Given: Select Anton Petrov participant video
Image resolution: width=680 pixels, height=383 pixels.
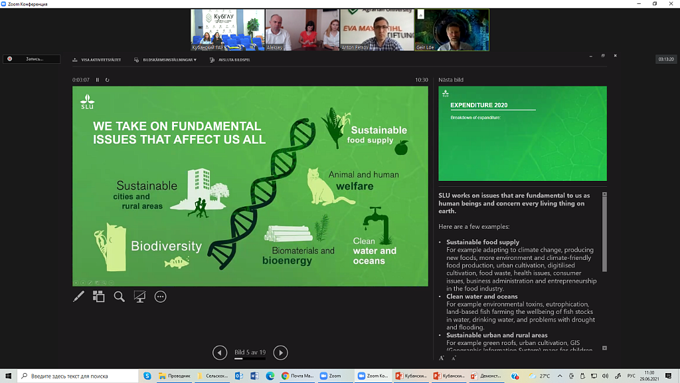Looking at the screenshot, I should point(377,30).
